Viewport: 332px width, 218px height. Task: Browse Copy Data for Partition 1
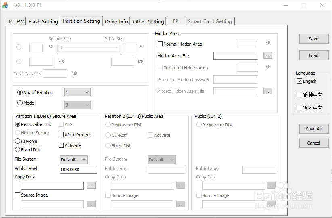coord(91,186)
